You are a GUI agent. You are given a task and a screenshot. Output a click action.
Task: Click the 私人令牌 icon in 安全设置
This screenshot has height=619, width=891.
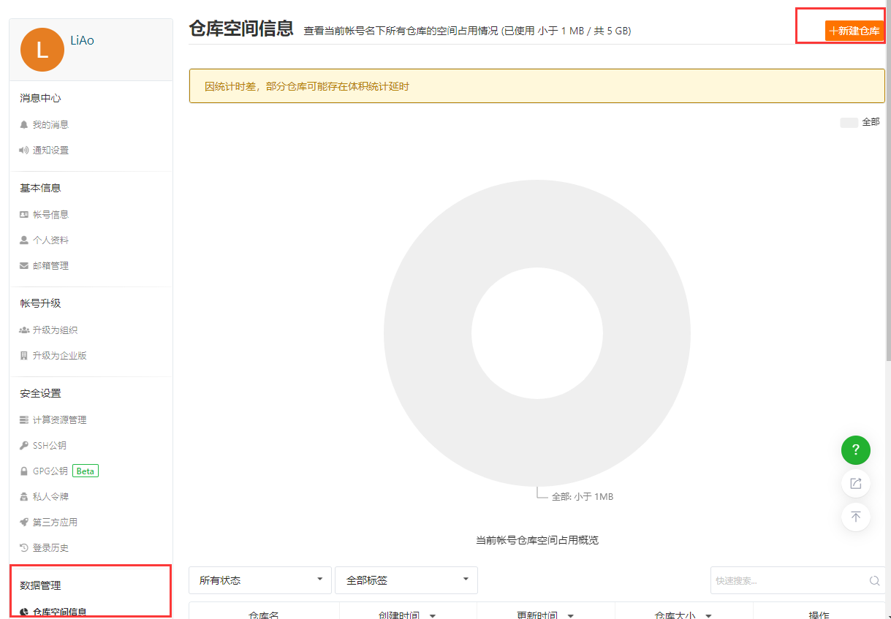23,496
